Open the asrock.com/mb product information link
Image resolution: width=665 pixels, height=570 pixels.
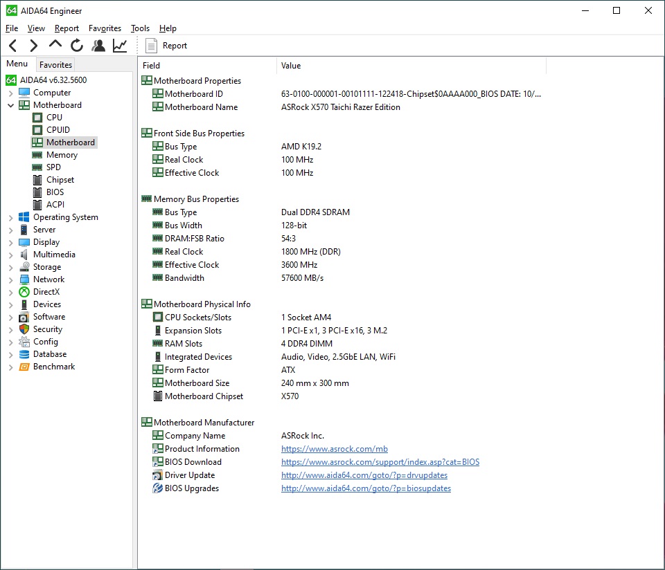point(334,449)
